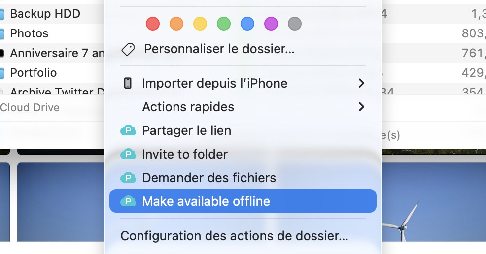Open Configuration des actions de dossier

coord(234,236)
